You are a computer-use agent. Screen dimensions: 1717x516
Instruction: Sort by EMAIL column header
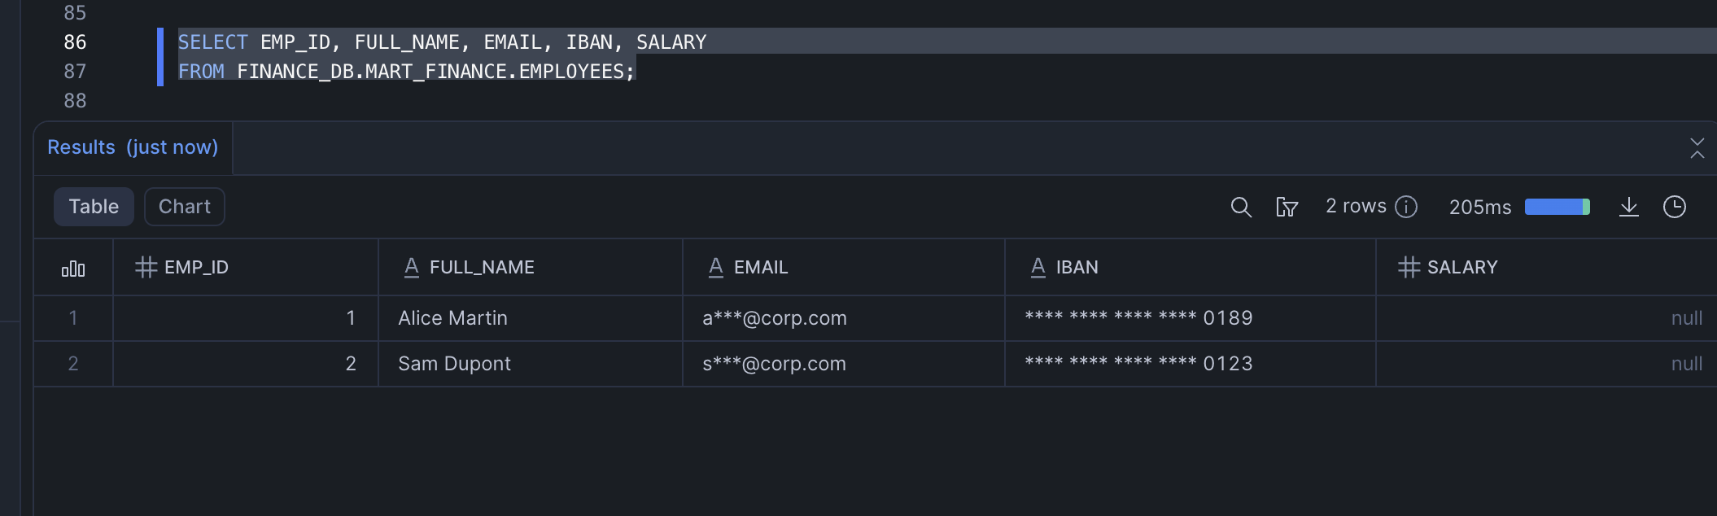(761, 268)
